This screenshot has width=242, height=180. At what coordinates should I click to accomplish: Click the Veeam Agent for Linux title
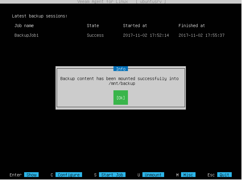click(x=103, y=2)
